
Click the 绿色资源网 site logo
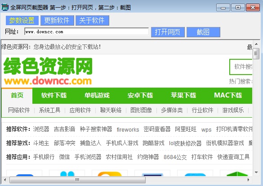pos(48,71)
